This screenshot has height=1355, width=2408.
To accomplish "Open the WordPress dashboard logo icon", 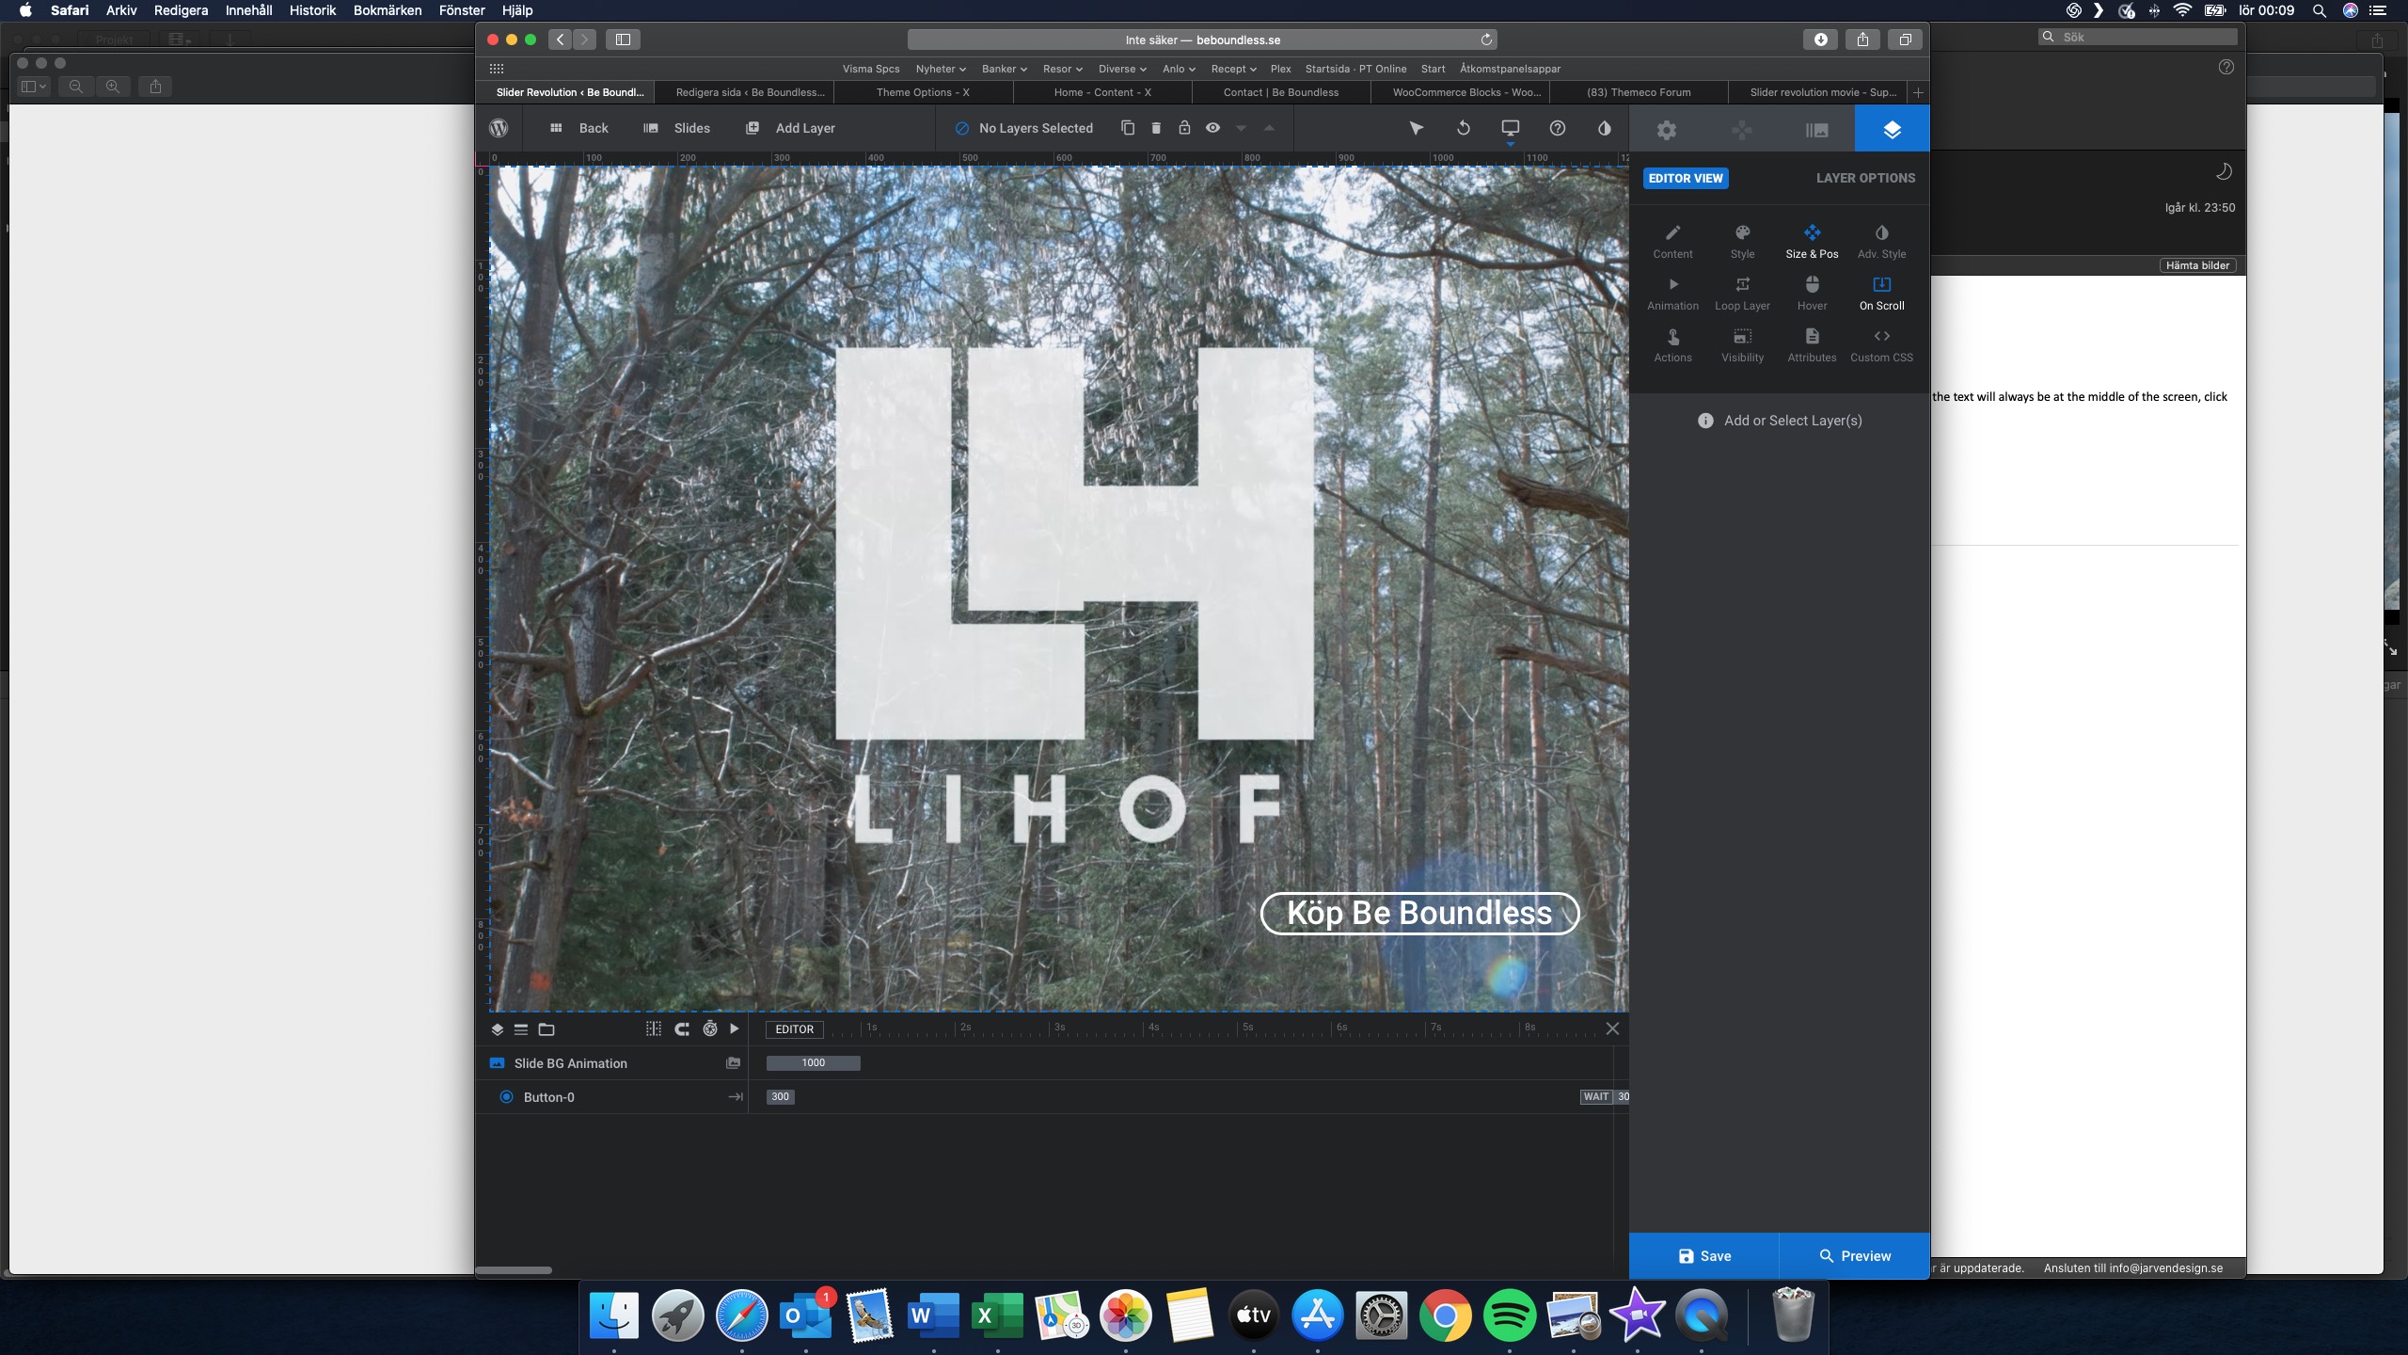I will pyautogui.click(x=499, y=128).
